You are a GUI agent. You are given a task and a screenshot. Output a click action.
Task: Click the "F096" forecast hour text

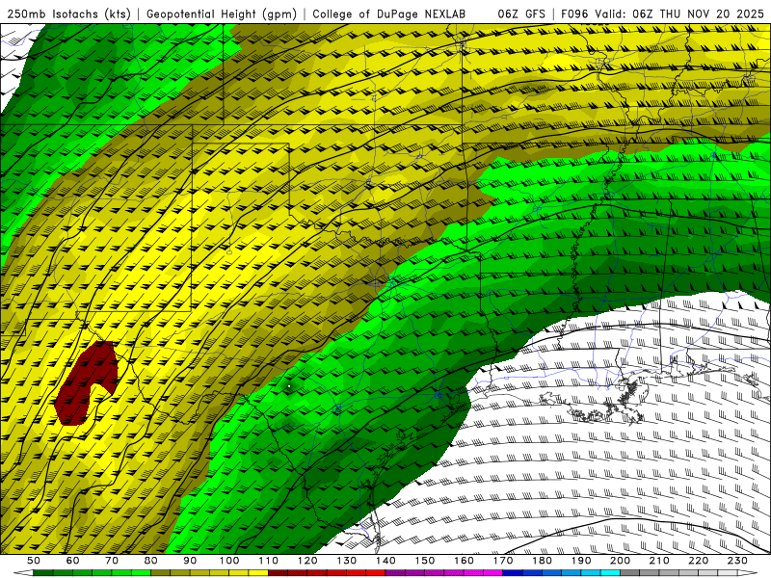pyautogui.click(x=574, y=14)
